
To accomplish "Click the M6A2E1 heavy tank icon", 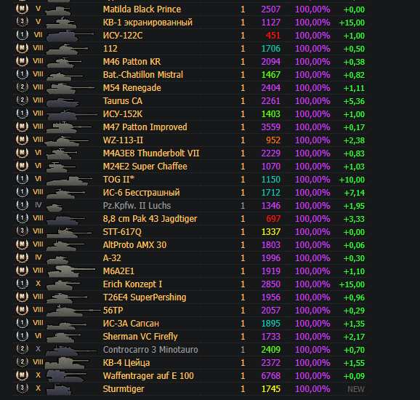I will pos(71,271).
